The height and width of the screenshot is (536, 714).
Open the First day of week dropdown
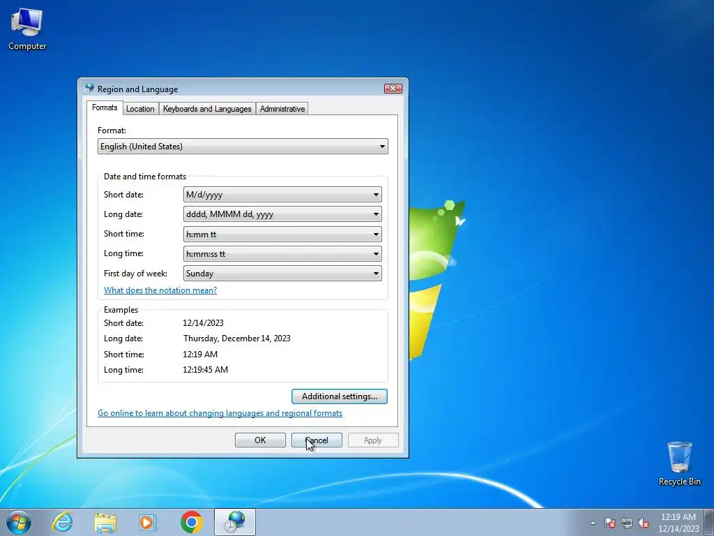pyautogui.click(x=282, y=274)
